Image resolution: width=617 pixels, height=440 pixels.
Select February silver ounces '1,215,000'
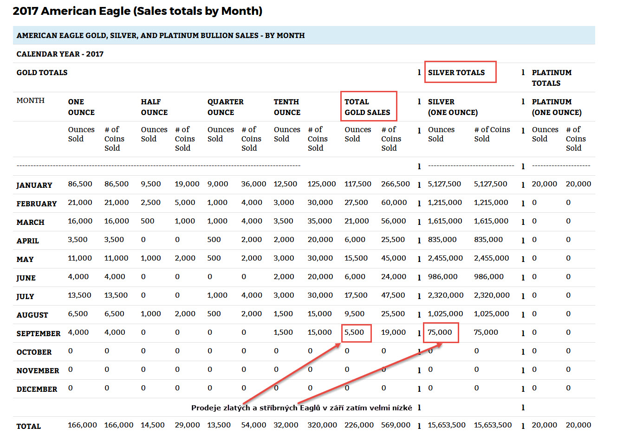pos(445,203)
